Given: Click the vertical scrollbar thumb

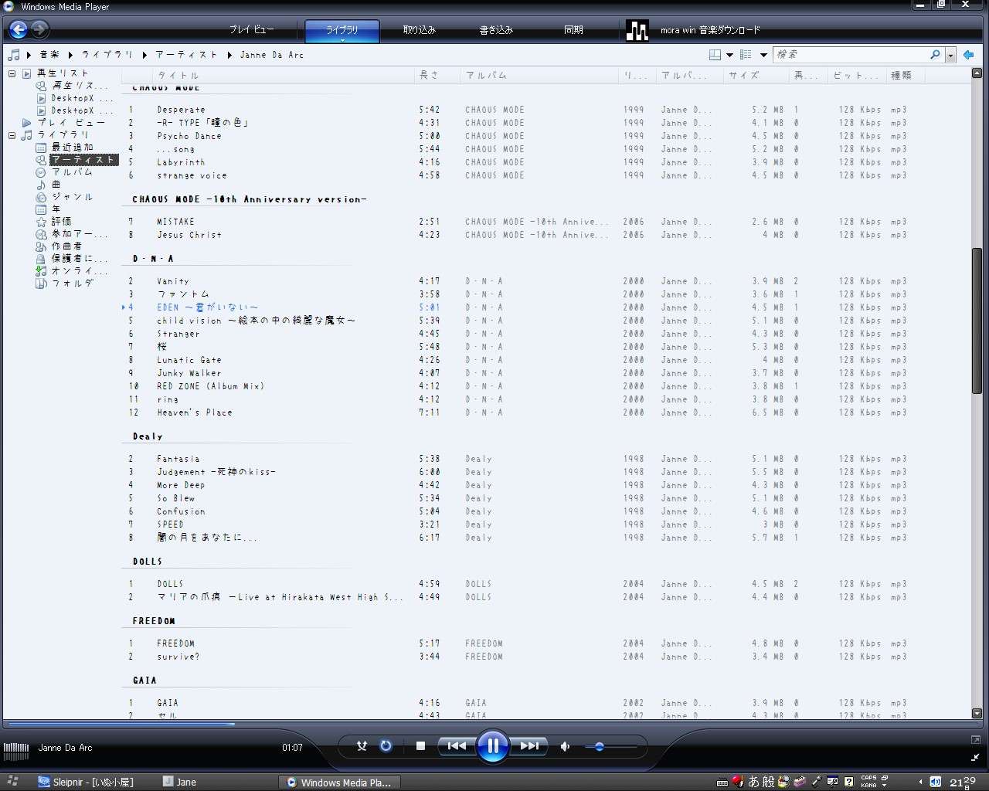Looking at the screenshot, I should [x=977, y=321].
